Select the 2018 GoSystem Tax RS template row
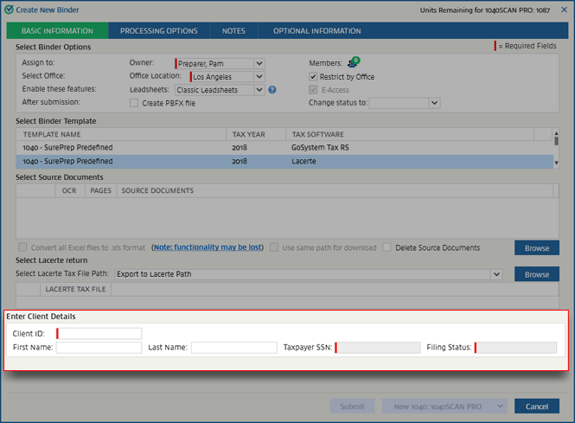The height and width of the screenshot is (423, 575). click(284, 147)
